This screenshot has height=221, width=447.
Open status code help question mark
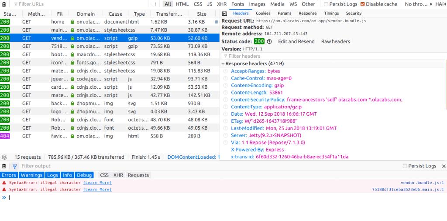click(269, 41)
